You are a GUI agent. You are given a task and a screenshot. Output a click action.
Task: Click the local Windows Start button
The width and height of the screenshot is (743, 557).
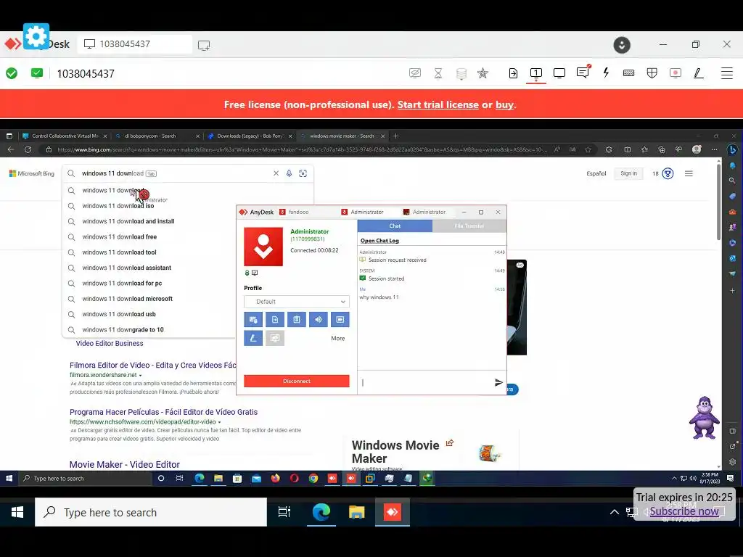(x=17, y=512)
